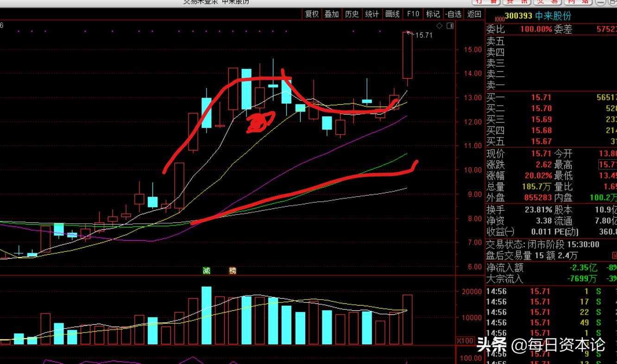
Task: Click the green 减 marker below the chart
Action: (207, 270)
